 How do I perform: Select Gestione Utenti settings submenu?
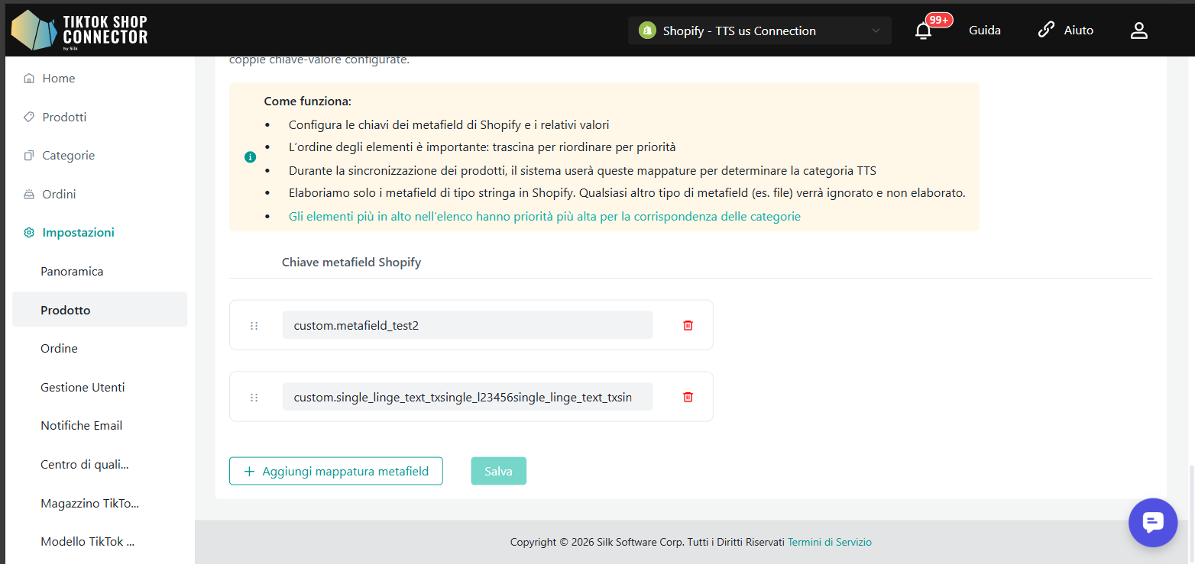(x=83, y=387)
